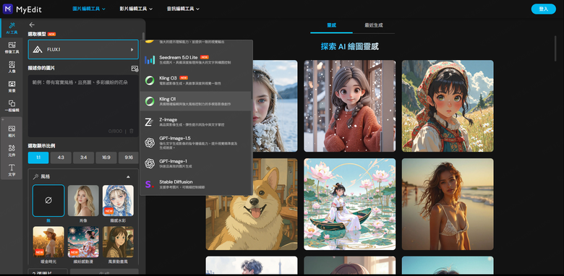The width and height of the screenshot is (564, 276).
Task: Select the 3:4 aspect ratio
Action: tap(83, 158)
